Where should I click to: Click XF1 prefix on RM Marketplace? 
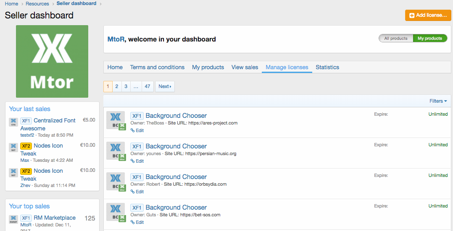click(x=26, y=218)
